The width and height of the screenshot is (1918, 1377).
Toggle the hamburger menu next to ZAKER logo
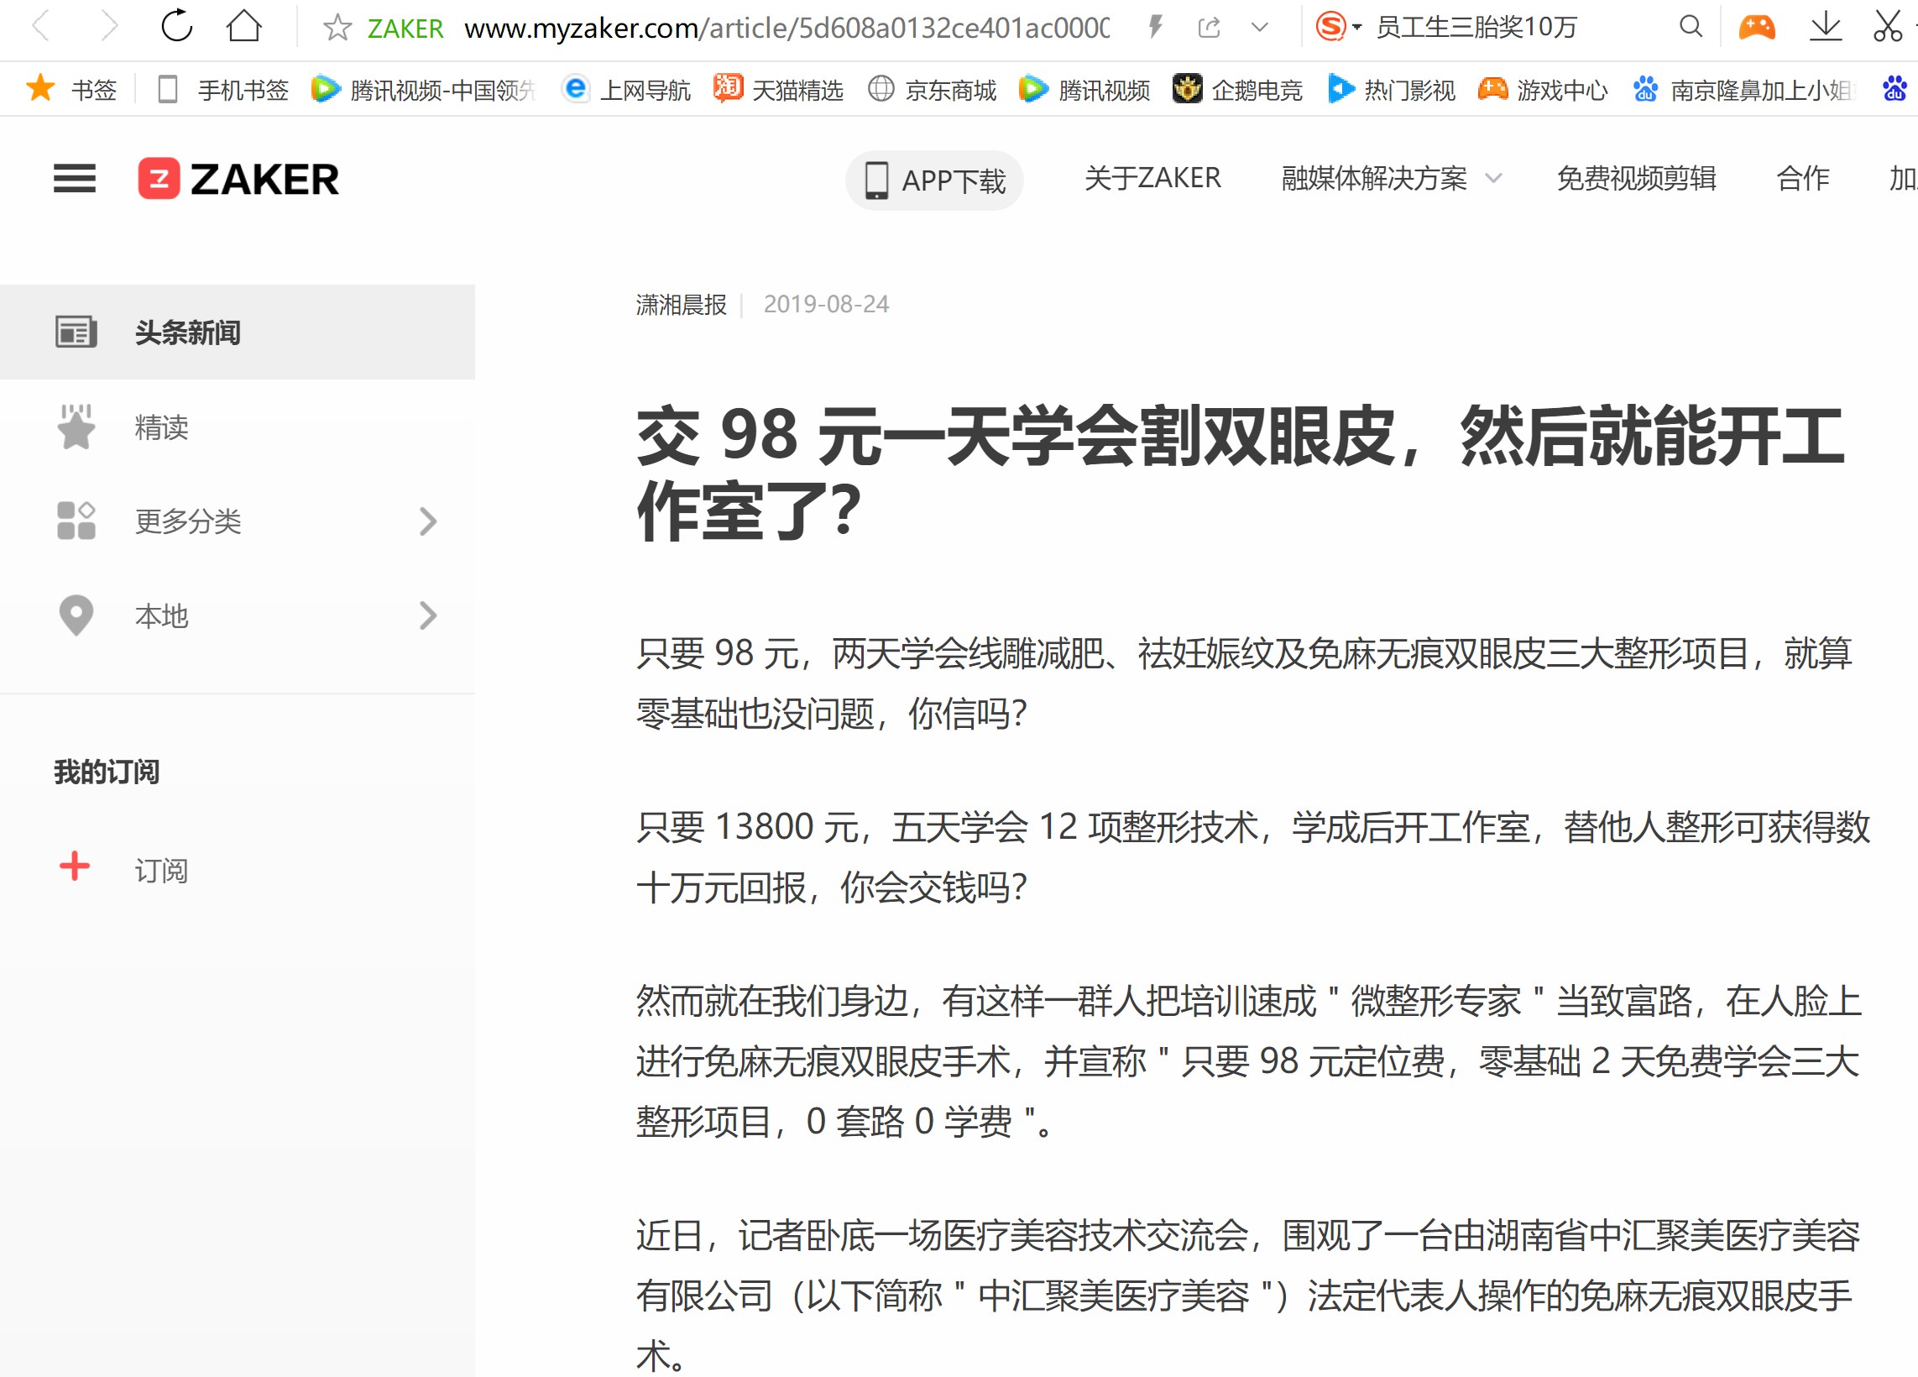point(75,179)
